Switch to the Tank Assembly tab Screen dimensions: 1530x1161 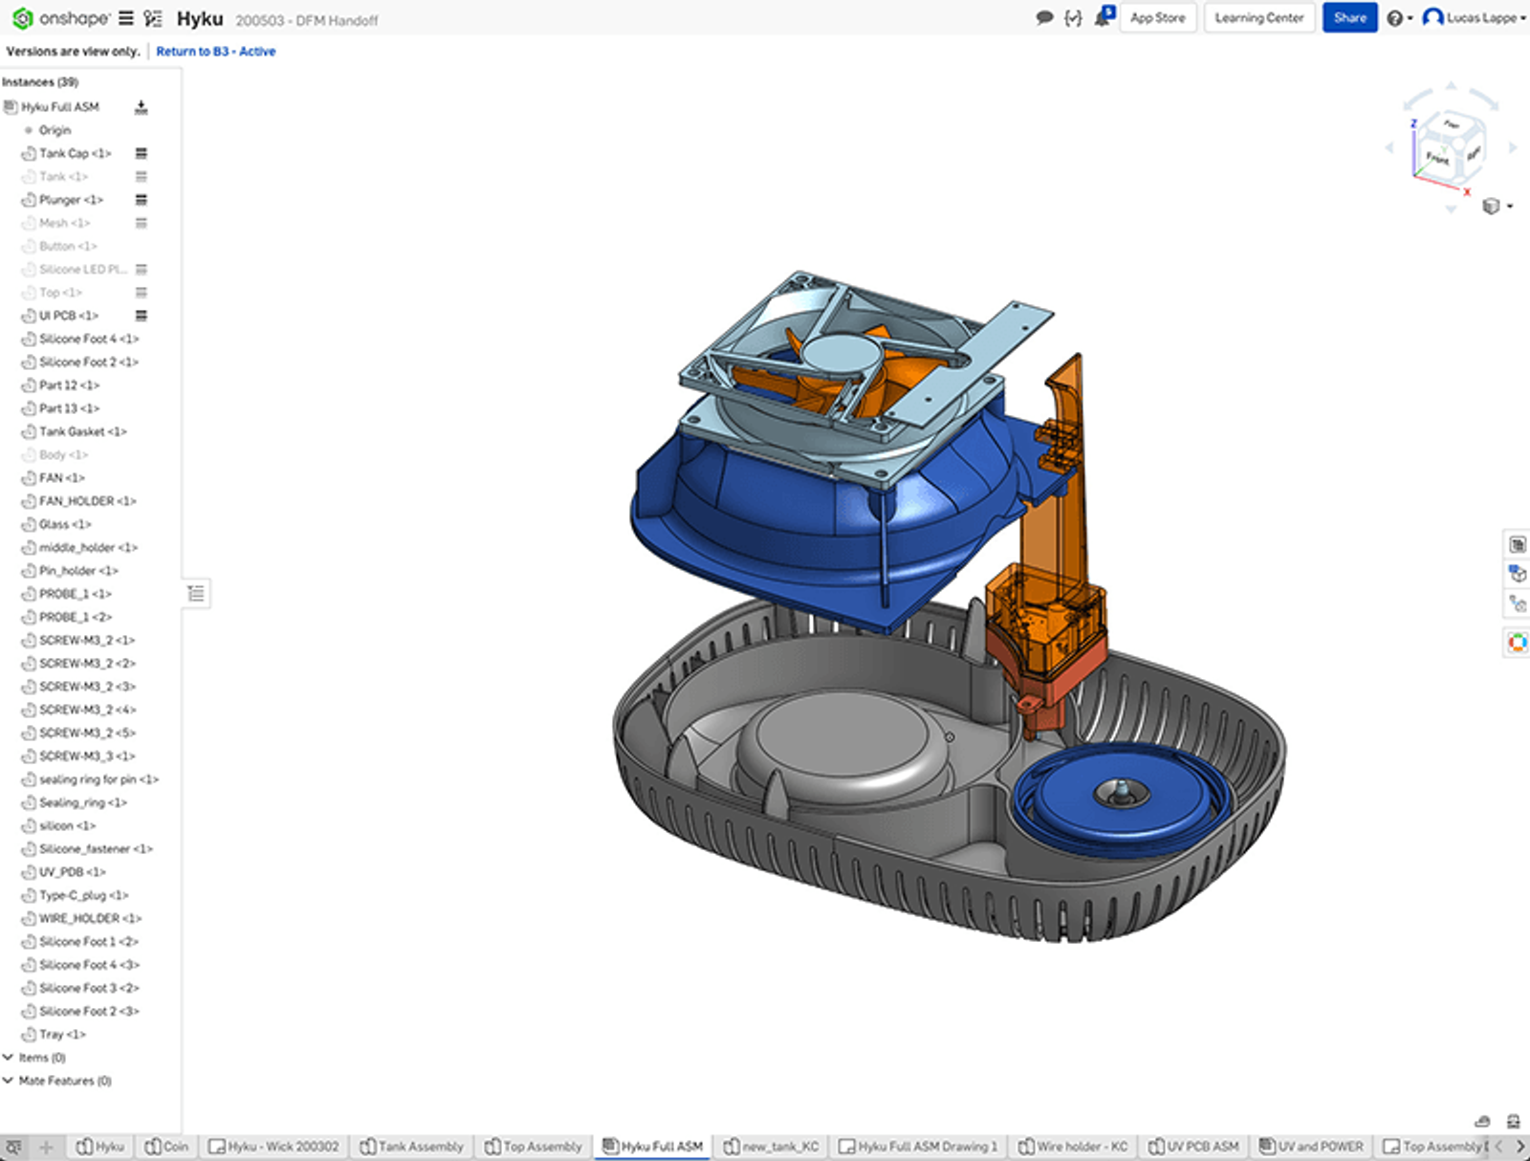click(x=413, y=1146)
